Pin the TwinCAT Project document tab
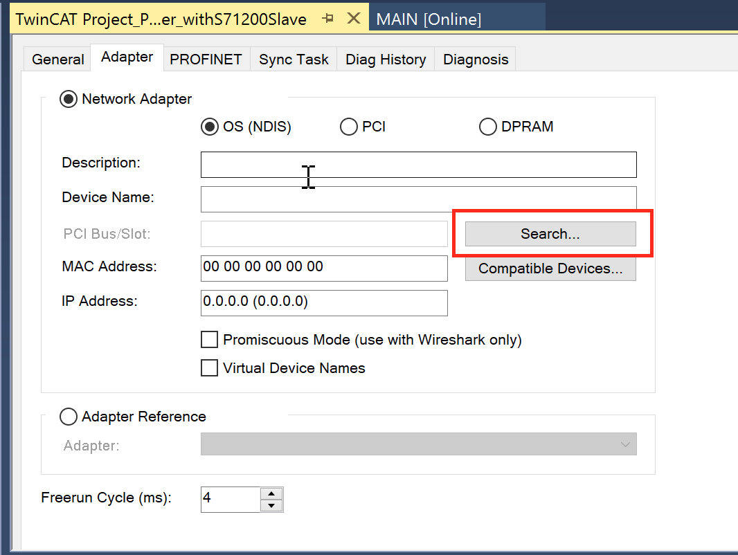Viewport: 738px width, 555px height. click(328, 19)
